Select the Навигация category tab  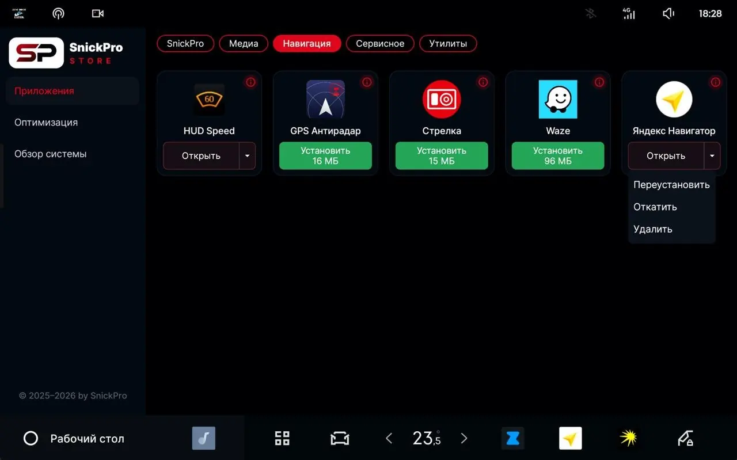(x=307, y=44)
